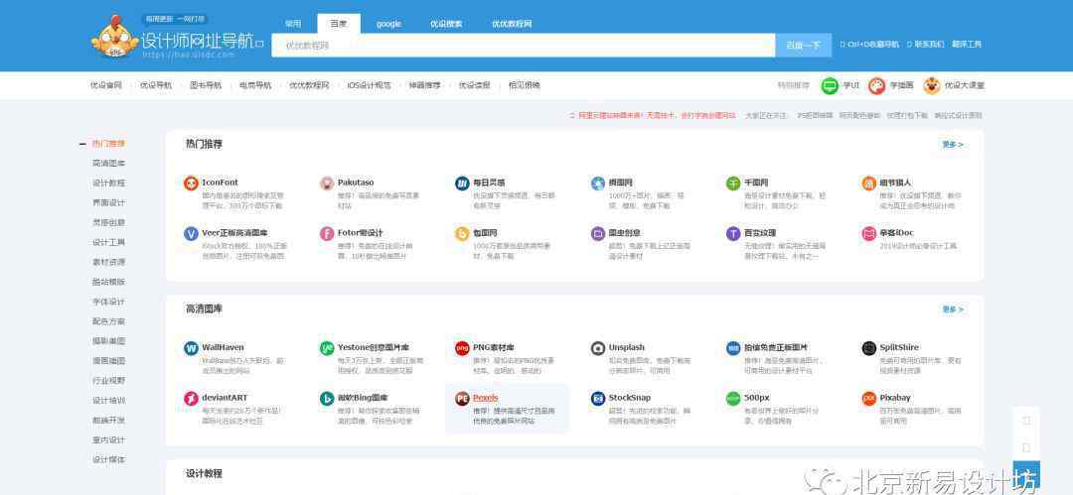Image resolution: width=1073 pixels, height=495 pixels.
Task: Select the green 千图网 icon
Action: pyautogui.click(x=733, y=184)
